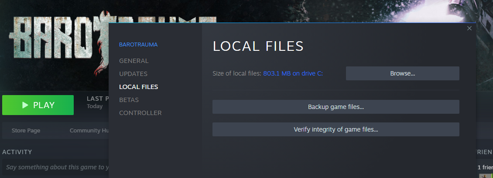Screen dimensions: 493x178
Task: Click Verify integrity of game files...
Action: tap(336, 129)
